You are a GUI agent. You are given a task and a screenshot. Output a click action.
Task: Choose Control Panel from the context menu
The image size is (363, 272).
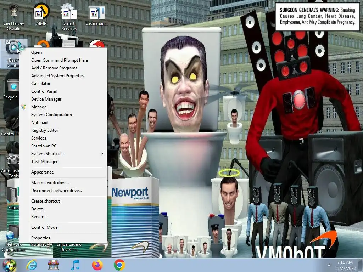pyautogui.click(x=63, y=91)
